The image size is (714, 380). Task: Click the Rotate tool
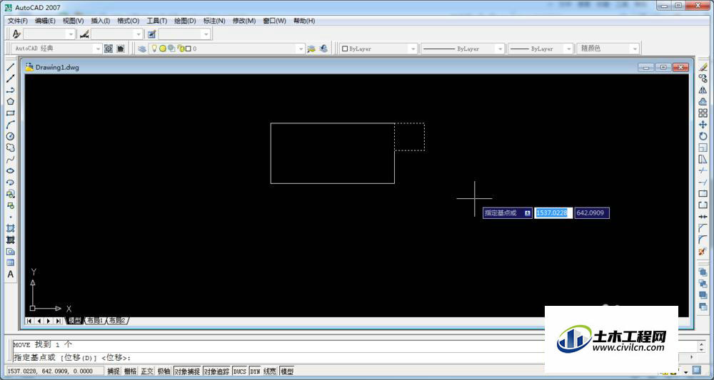click(x=703, y=136)
